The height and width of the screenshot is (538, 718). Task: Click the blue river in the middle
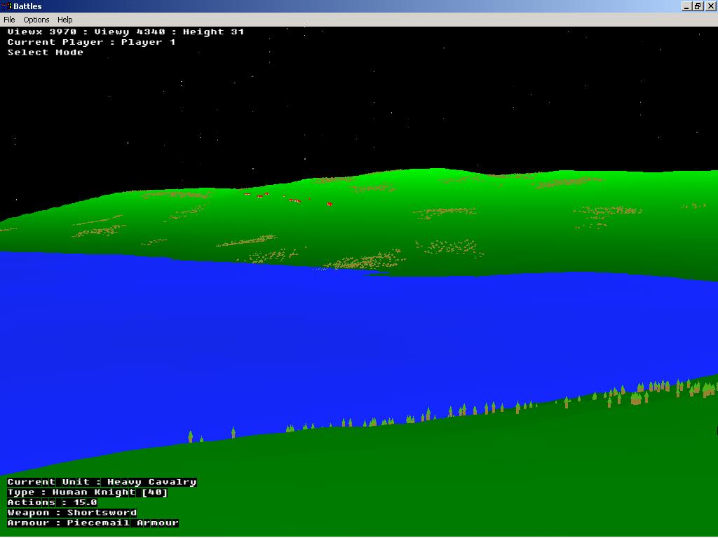click(351, 336)
